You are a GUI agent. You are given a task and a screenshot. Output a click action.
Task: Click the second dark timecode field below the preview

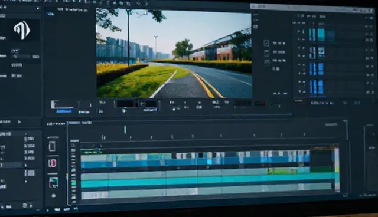click(148, 104)
